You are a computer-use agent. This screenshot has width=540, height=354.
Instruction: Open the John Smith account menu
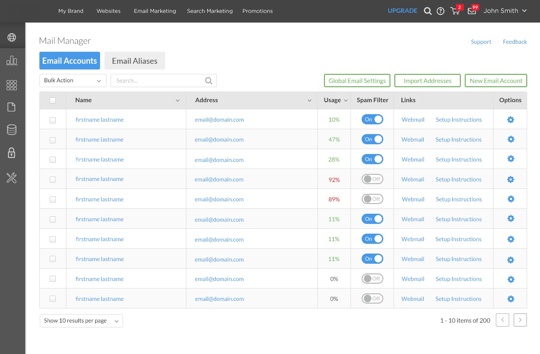pos(505,11)
